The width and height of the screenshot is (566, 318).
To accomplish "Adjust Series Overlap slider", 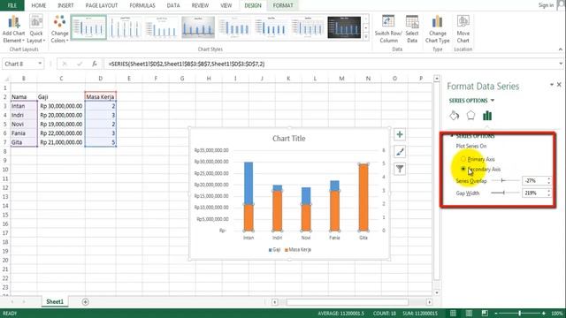I will [503, 180].
